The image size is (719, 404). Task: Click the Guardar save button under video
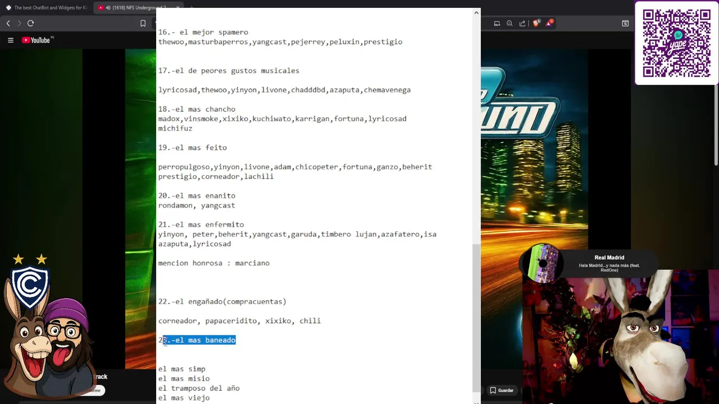point(502,391)
